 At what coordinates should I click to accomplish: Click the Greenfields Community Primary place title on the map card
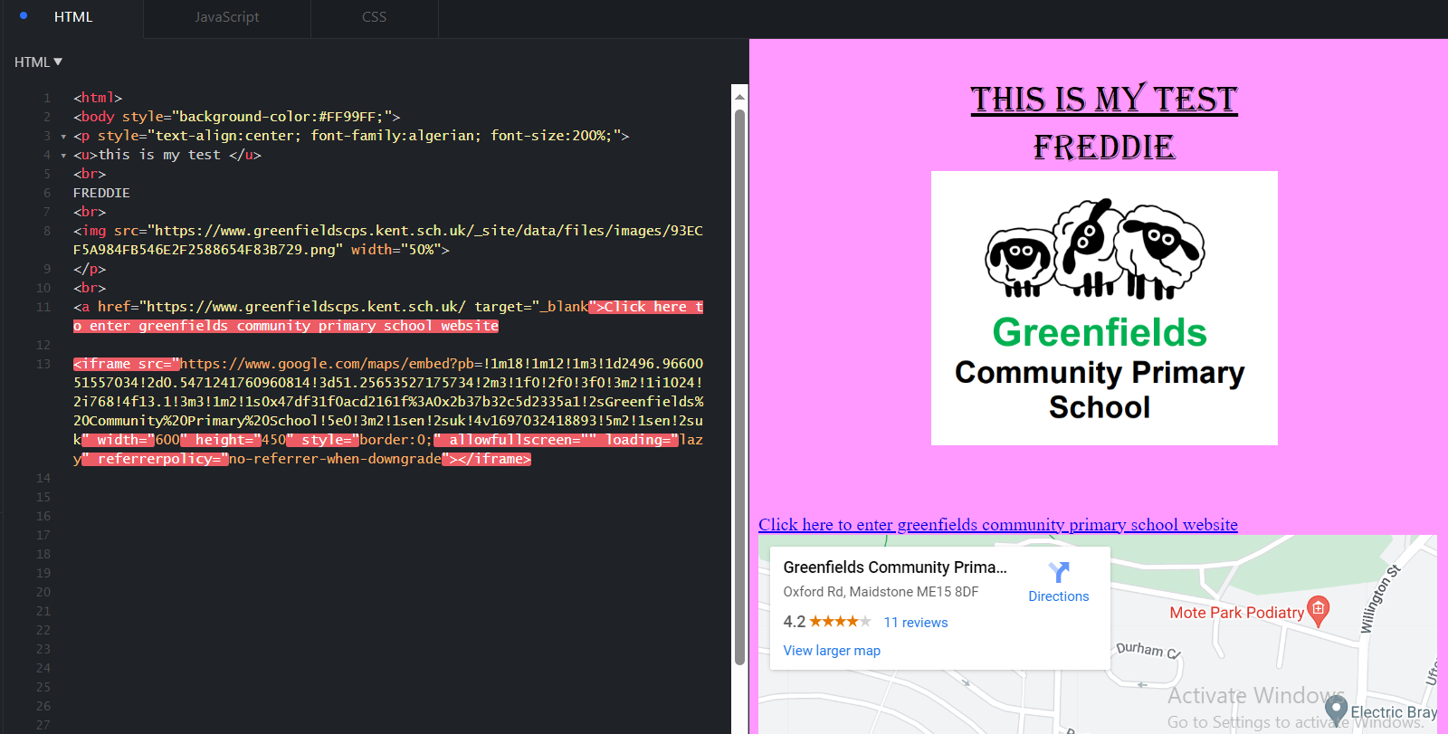[894, 567]
